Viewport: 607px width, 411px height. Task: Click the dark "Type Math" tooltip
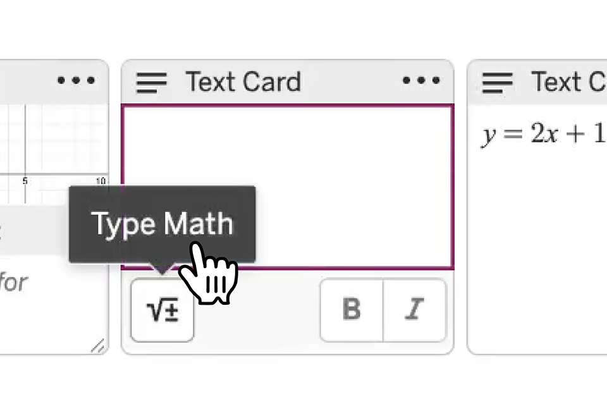162,224
